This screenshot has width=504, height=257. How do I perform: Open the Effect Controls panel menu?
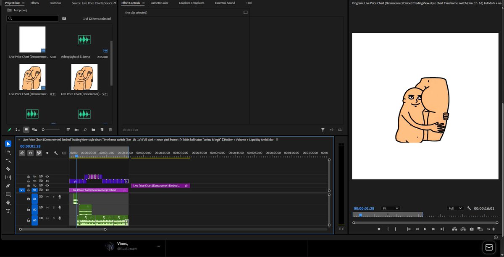pyautogui.click(x=143, y=3)
